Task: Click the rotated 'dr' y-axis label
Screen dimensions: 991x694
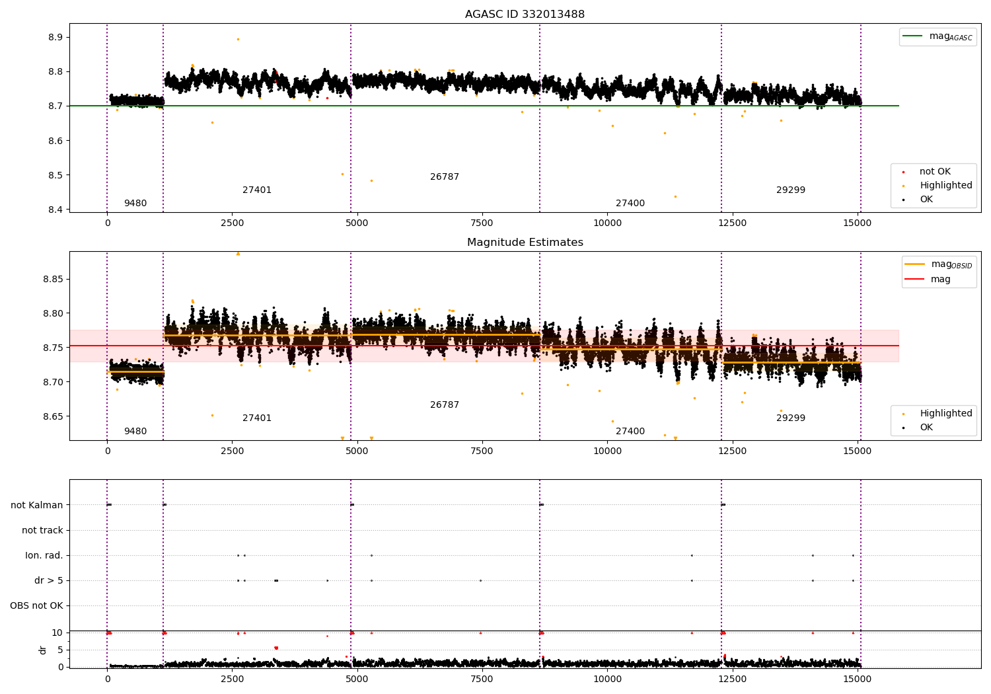Action: pos(43,650)
